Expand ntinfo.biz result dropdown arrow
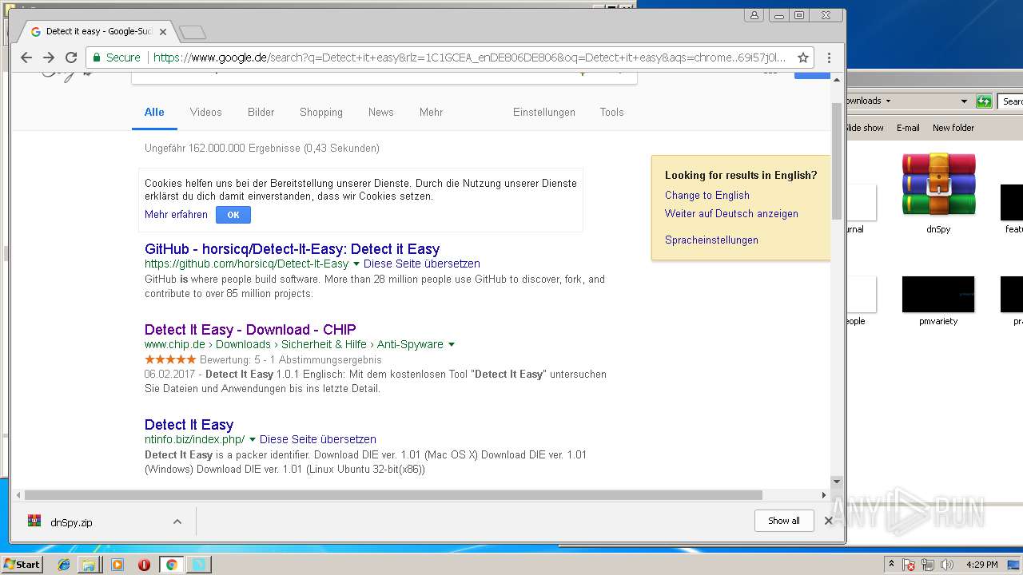The height and width of the screenshot is (575, 1023). (253, 440)
